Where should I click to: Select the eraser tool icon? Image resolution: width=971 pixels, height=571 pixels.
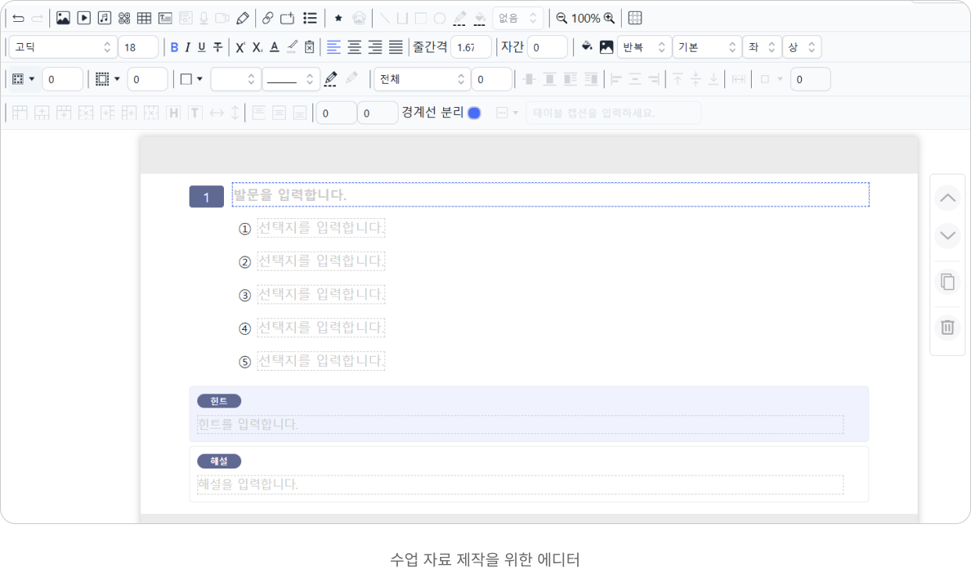pyautogui.click(x=243, y=18)
